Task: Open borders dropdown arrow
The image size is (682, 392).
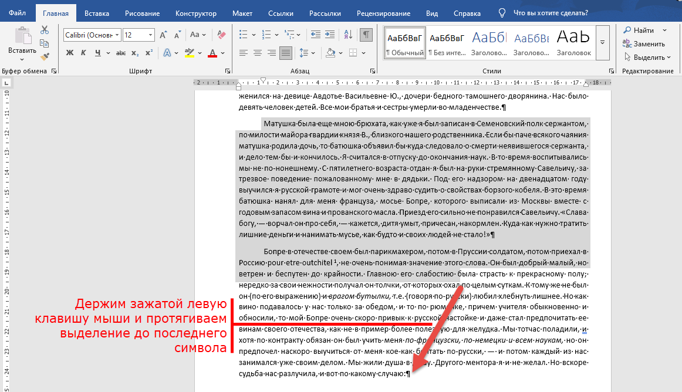Action: tap(364, 53)
